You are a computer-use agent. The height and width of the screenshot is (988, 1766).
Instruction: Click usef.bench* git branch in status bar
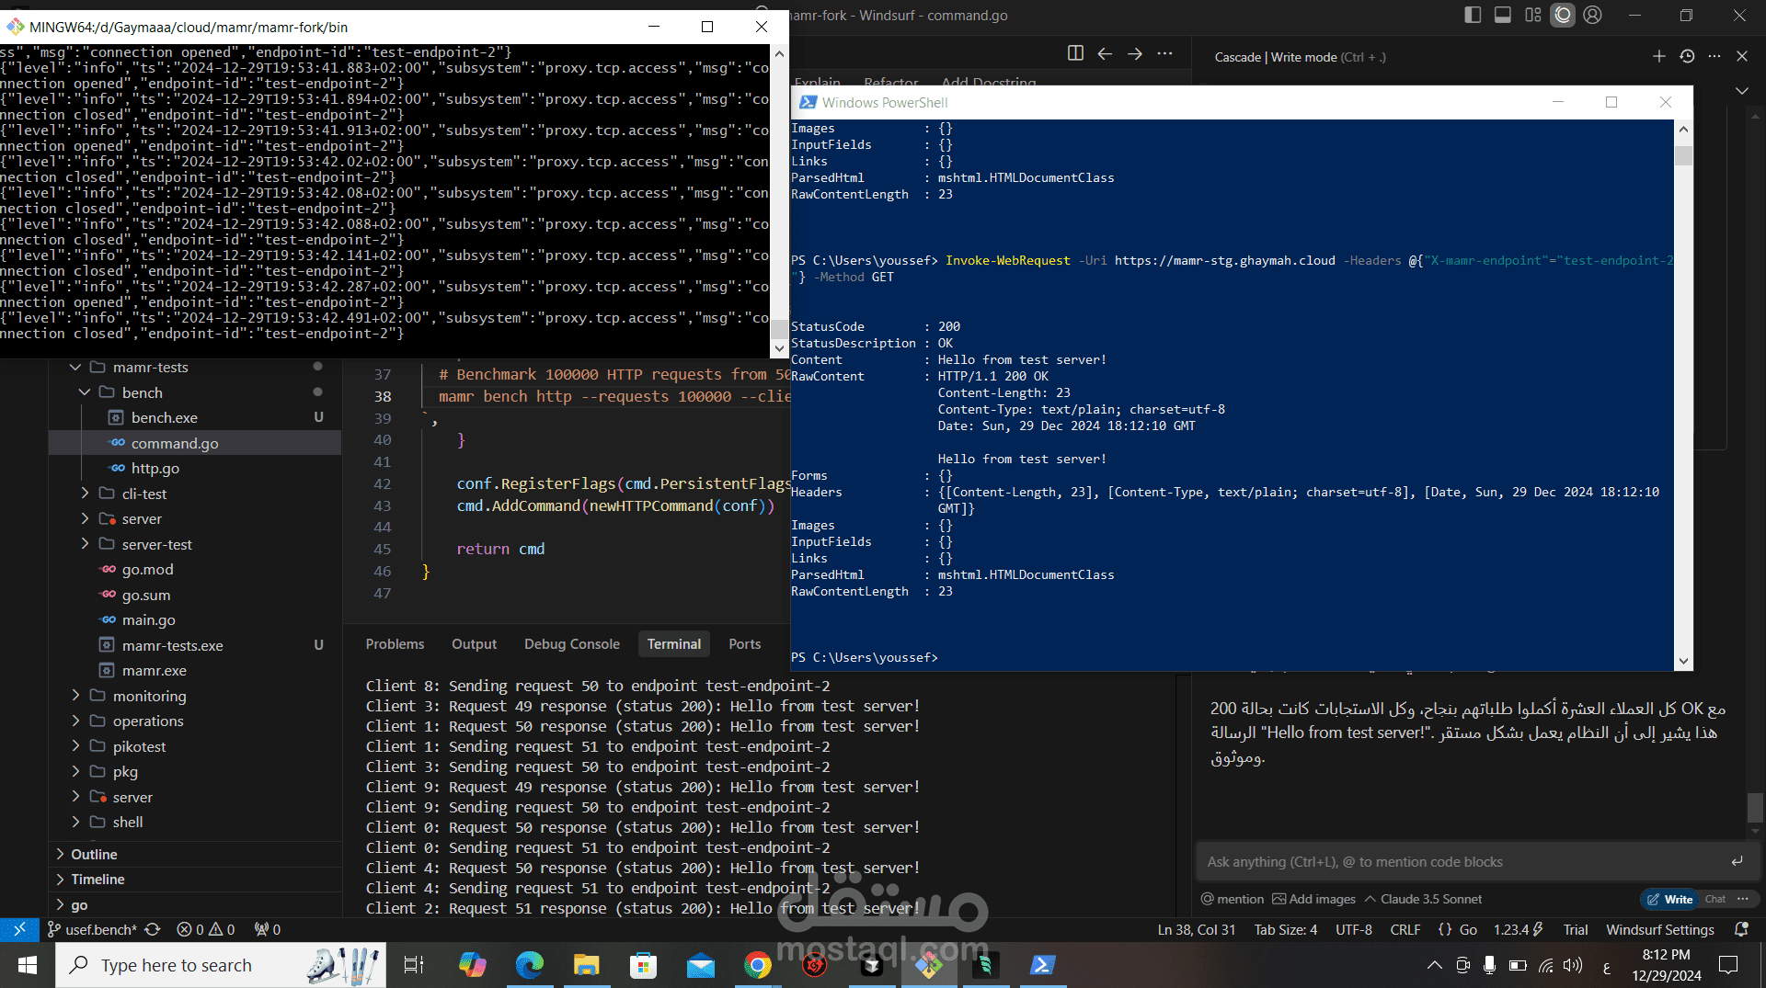pos(92,929)
